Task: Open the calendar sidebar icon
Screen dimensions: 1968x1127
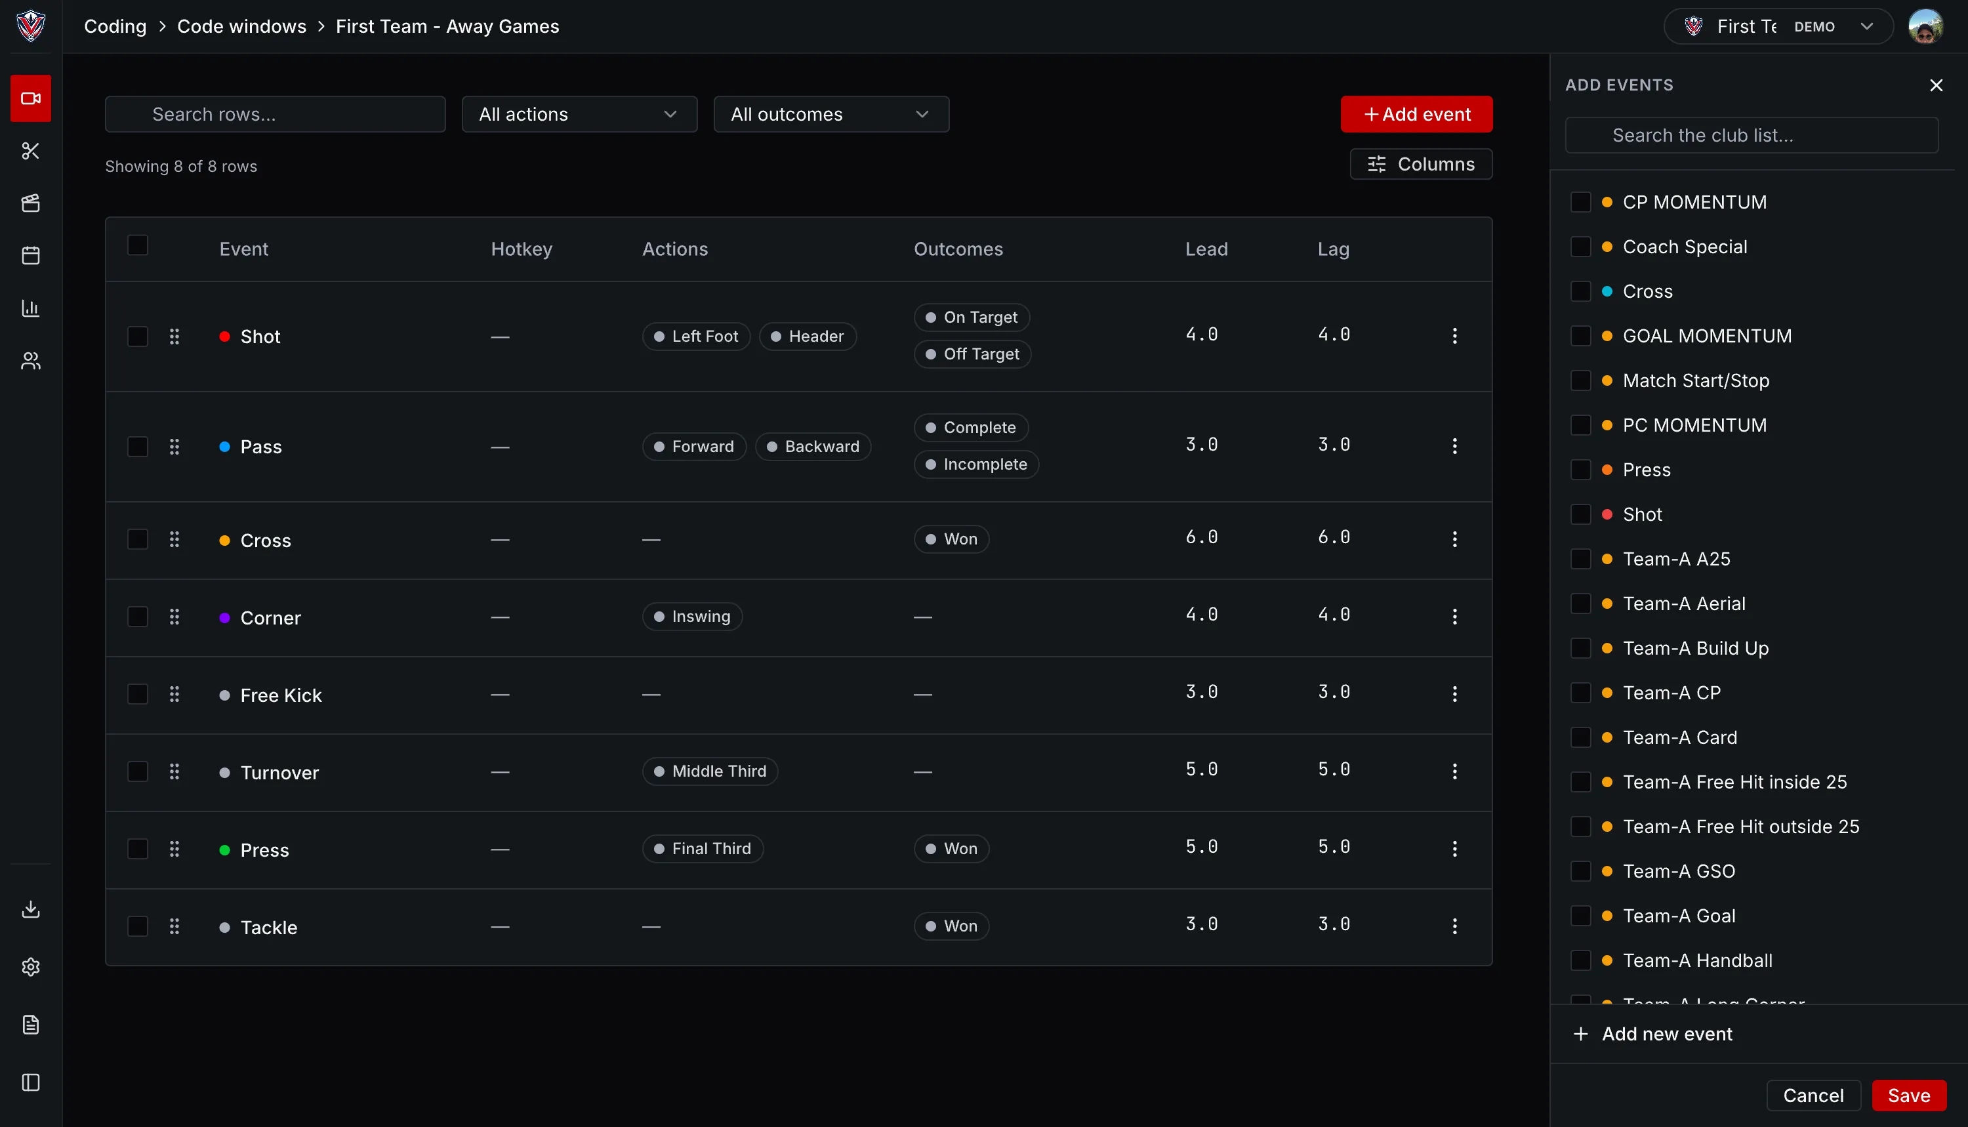Action: [x=31, y=255]
